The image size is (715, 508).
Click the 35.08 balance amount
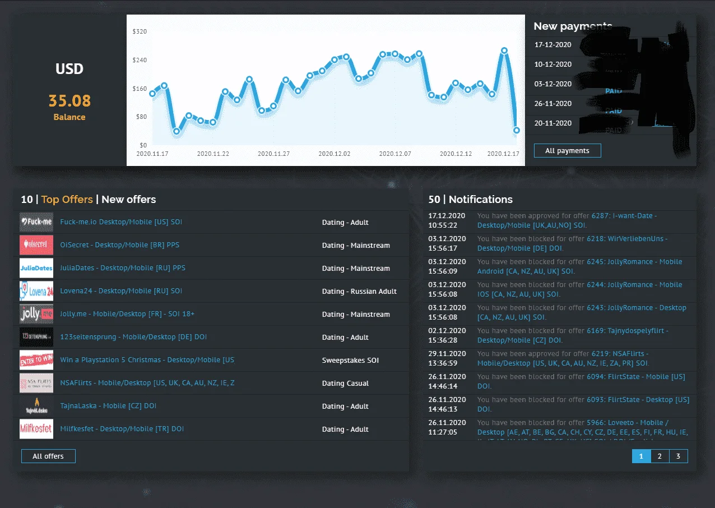point(69,101)
